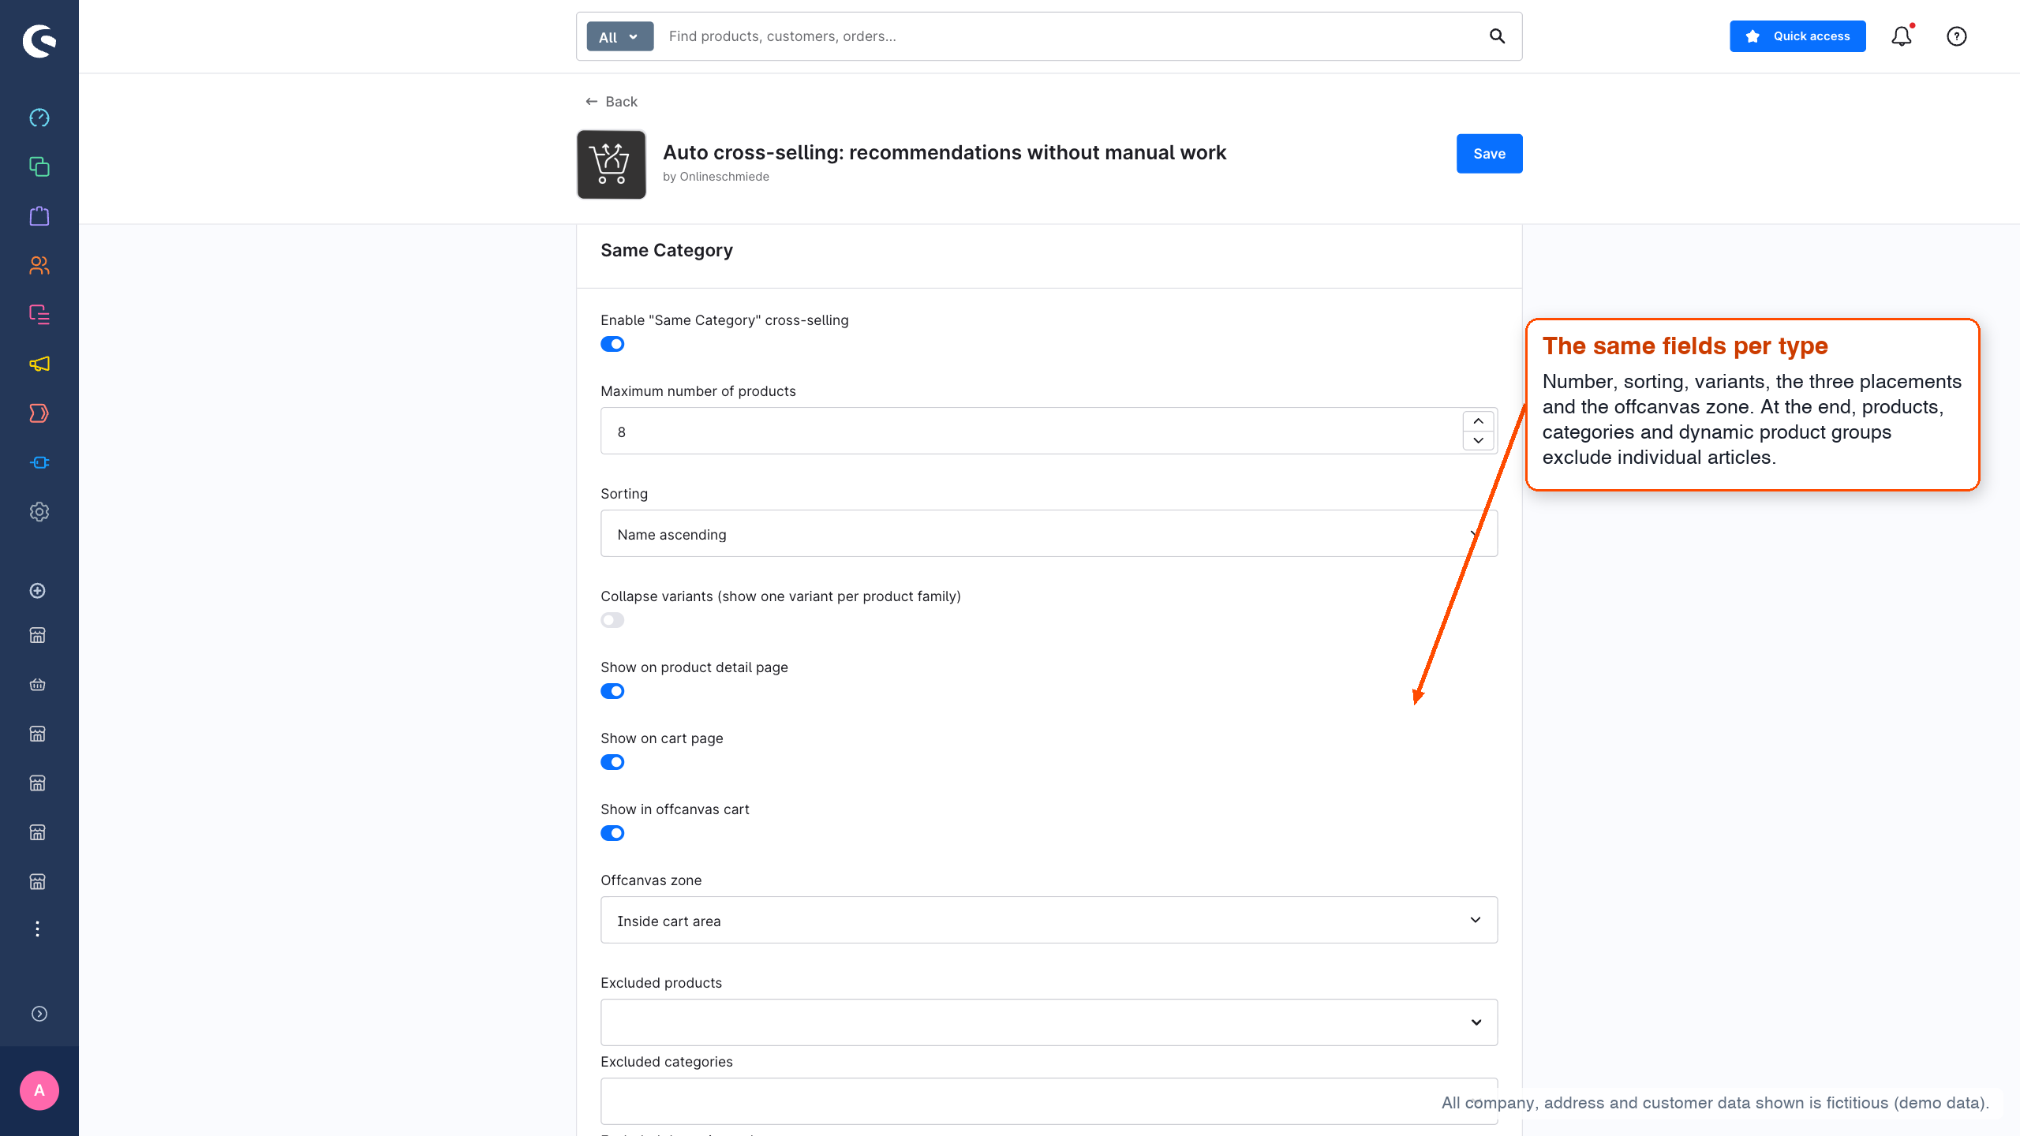Click the notifications bell icon
This screenshot has width=2020, height=1136.
[1902, 36]
